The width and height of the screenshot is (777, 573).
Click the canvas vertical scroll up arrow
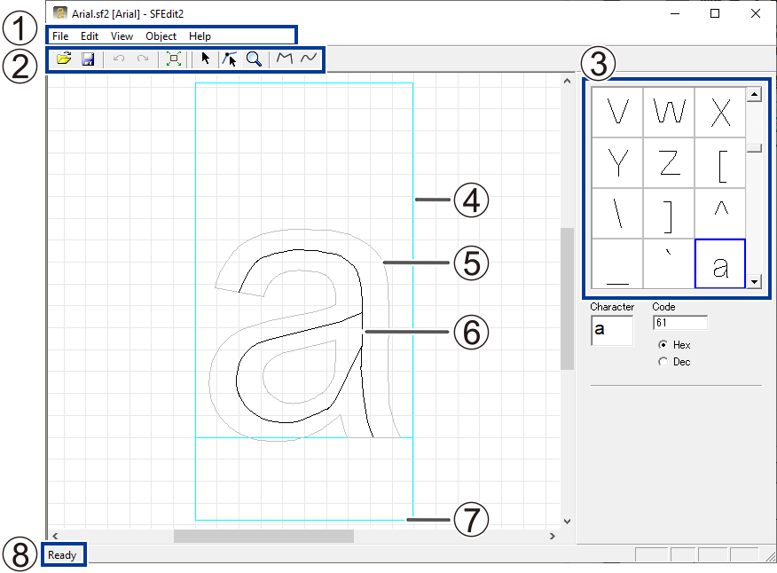pyautogui.click(x=567, y=81)
